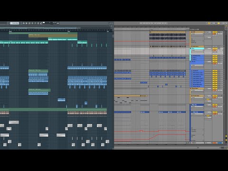The width and height of the screenshot is (228, 171).
Task: Open the first tan track's routing dropdown
Action: [208, 32]
